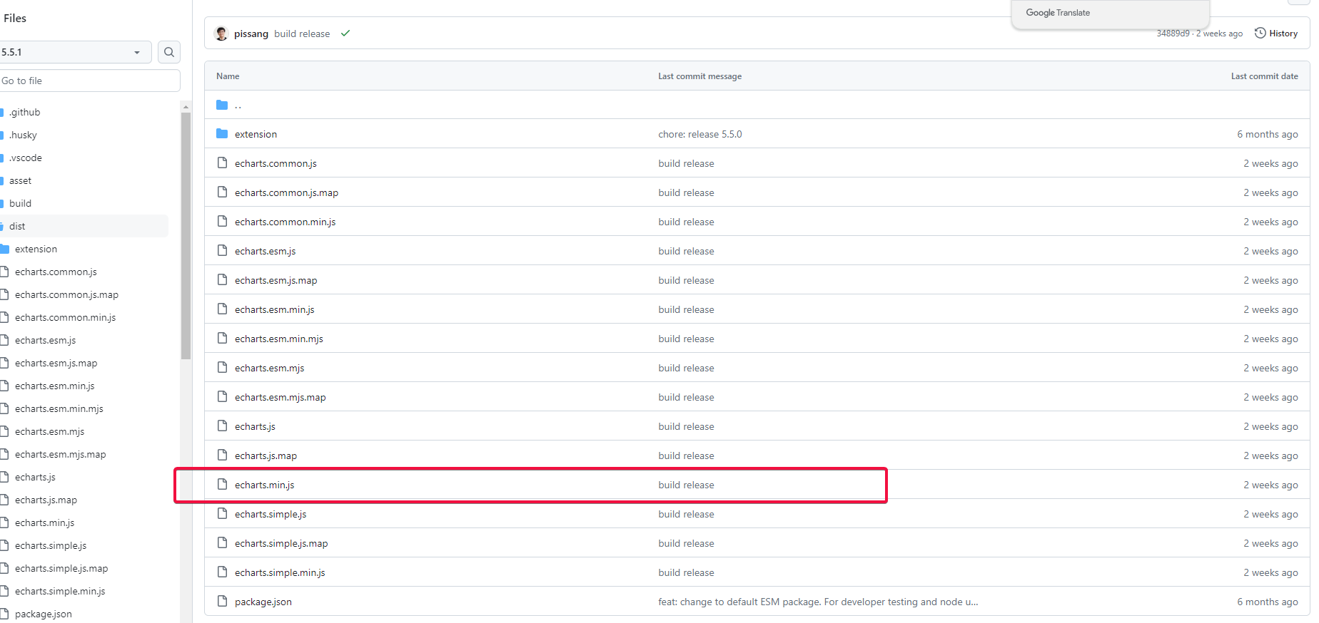1319x623 pixels.
Task: Click file icon for echarts.simple.js row
Action: [222, 514]
